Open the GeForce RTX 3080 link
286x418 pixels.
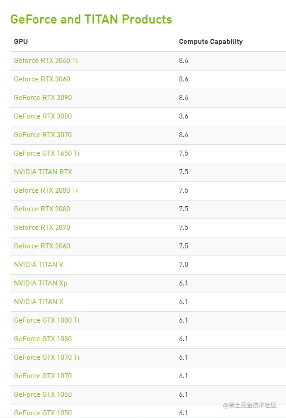43,116
